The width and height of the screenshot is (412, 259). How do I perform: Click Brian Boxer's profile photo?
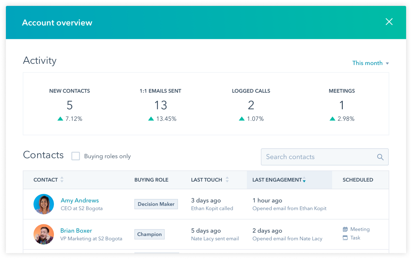point(44,234)
